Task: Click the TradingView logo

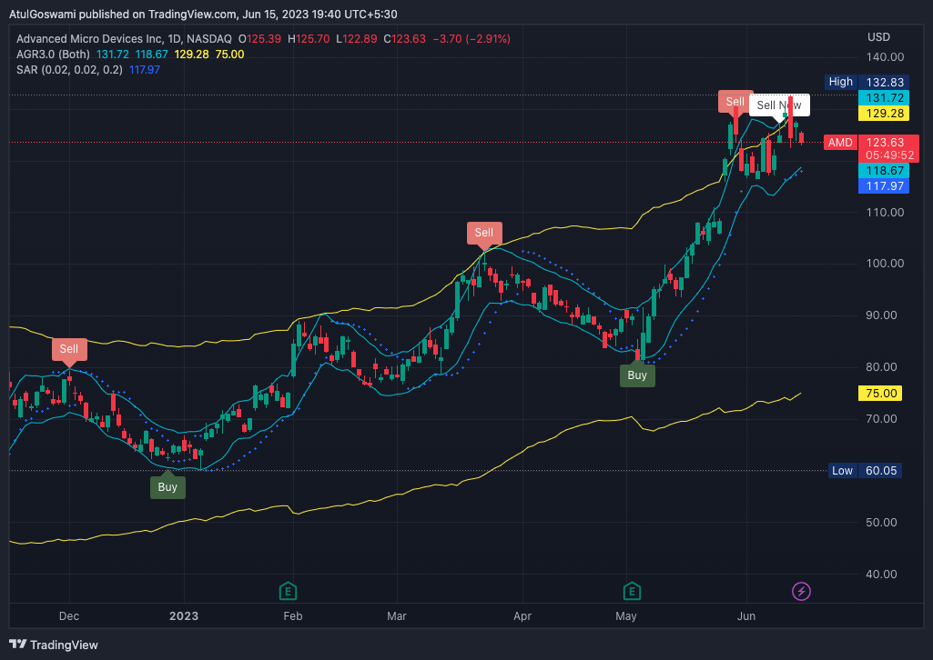Action: (54, 645)
